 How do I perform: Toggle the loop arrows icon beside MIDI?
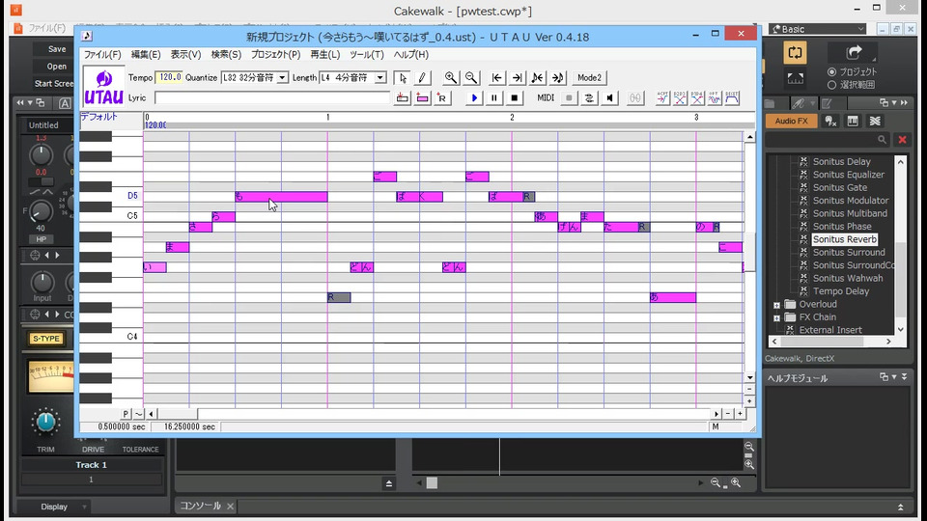589,98
